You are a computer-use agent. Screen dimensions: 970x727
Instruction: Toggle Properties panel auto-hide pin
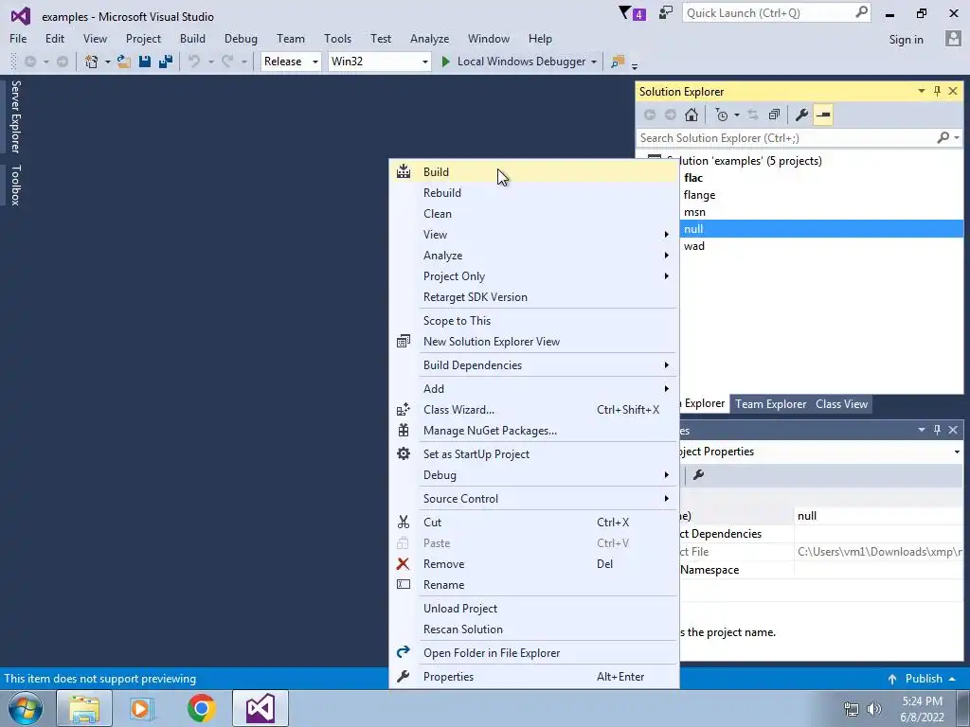[937, 430]
